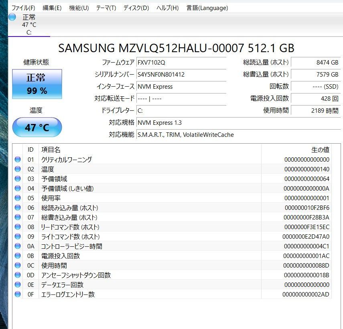Click the transfer mode field ---- | ----
This screenshot has height=329, width=343.
[x=181, y=99]
